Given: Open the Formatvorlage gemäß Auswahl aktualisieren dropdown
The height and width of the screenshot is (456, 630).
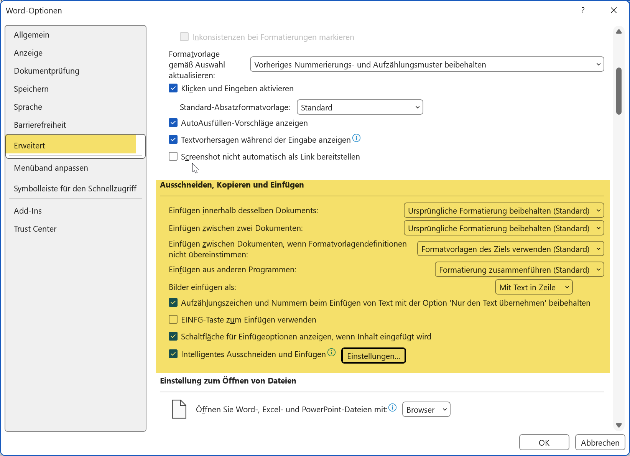Looking at the screenshot, I should 427,64.
